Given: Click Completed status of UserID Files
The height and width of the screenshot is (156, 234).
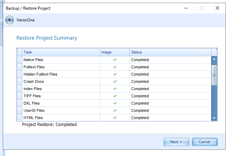Looking at the screenshot, I should click(x=140, y=110).
